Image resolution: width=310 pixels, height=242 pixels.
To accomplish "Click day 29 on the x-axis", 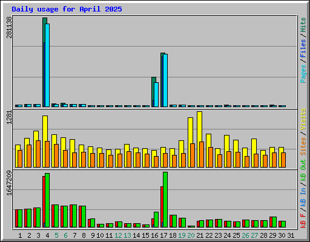I will point(272,235).
